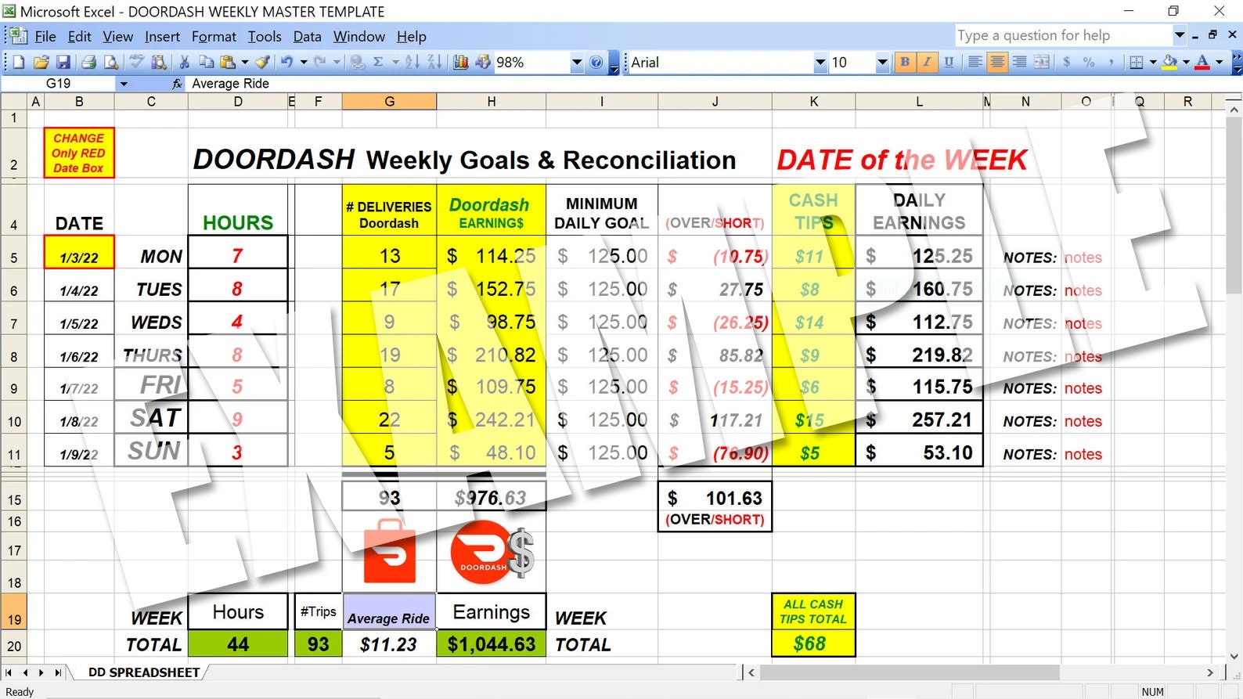Open the File menu
1243x699 pixels.
[45, 36]
